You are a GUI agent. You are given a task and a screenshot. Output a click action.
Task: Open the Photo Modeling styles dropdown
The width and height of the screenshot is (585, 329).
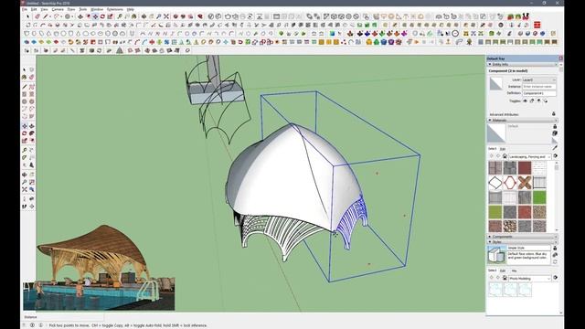point(530,278)
